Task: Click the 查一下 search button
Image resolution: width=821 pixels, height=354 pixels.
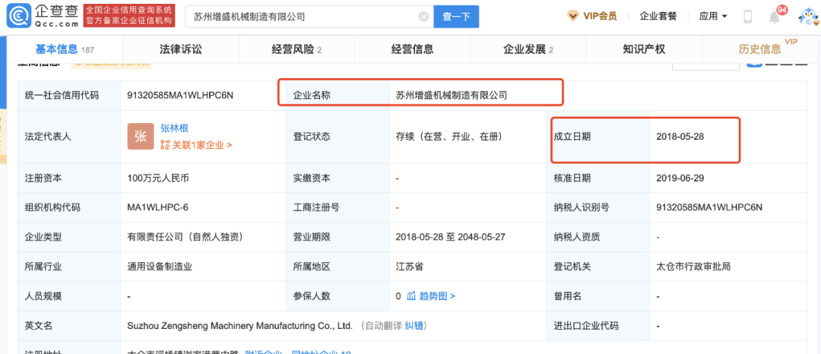Action: click(x=456, y=17)
